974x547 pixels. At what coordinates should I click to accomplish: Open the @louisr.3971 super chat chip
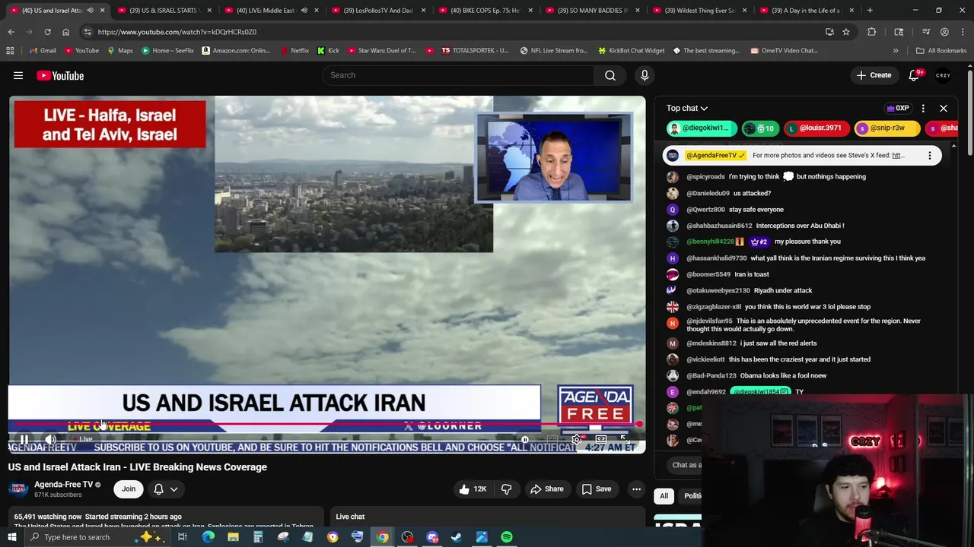[816, 128]
